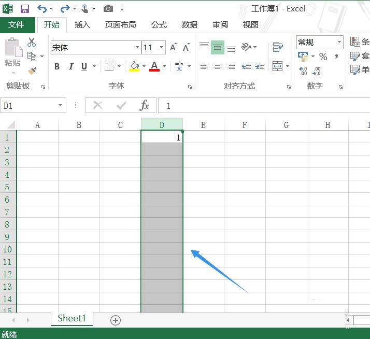Image resolution: width=370 pixels, height=339 pixels.
Task: Toggle Italic formatting
Action: [x=70, y=66]
